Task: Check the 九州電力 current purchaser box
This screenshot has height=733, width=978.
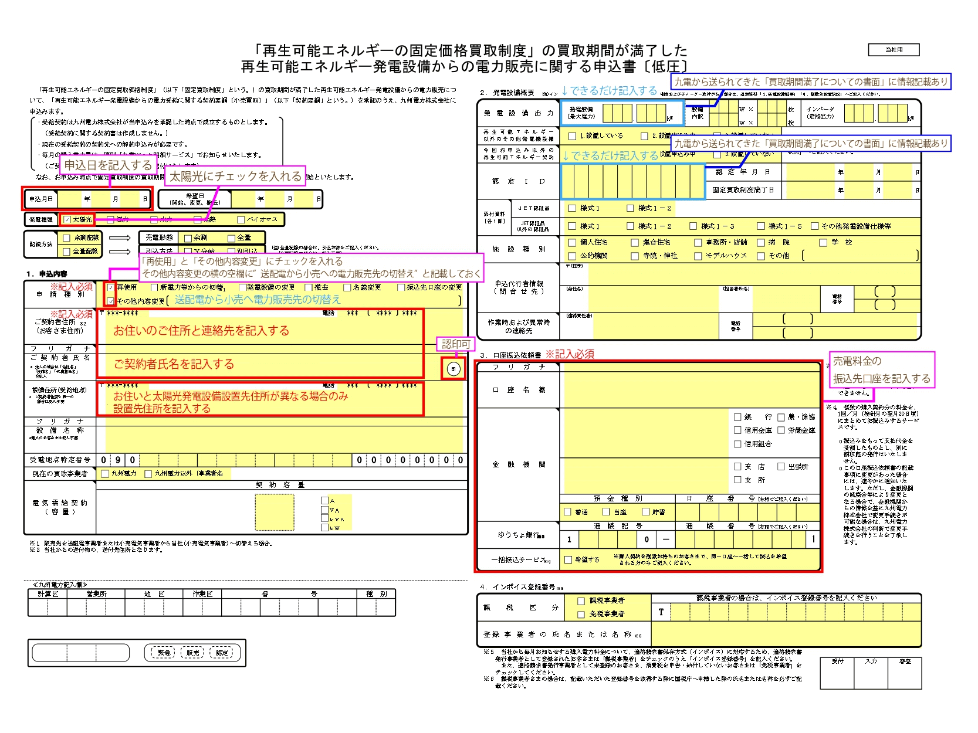Action: 106,474
